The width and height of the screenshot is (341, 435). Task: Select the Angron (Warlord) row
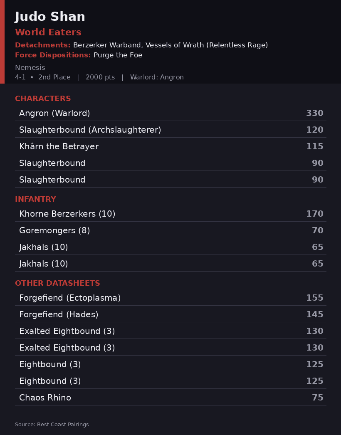170,113
